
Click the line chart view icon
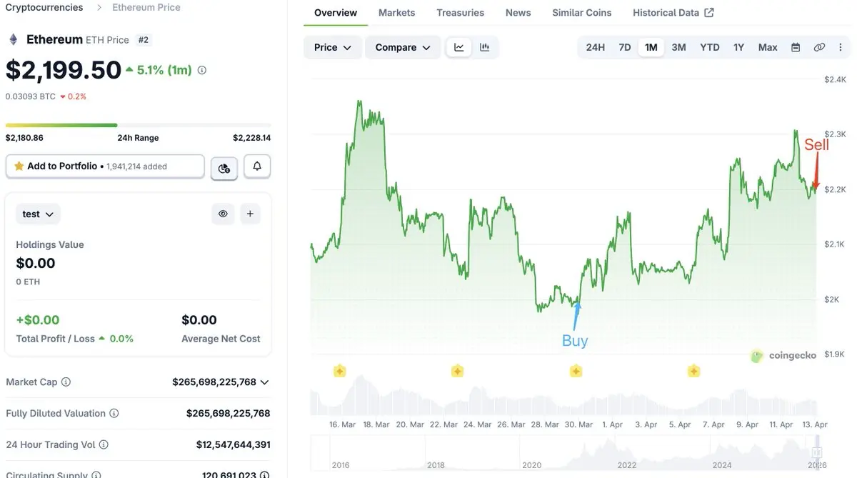coord(459,47)
